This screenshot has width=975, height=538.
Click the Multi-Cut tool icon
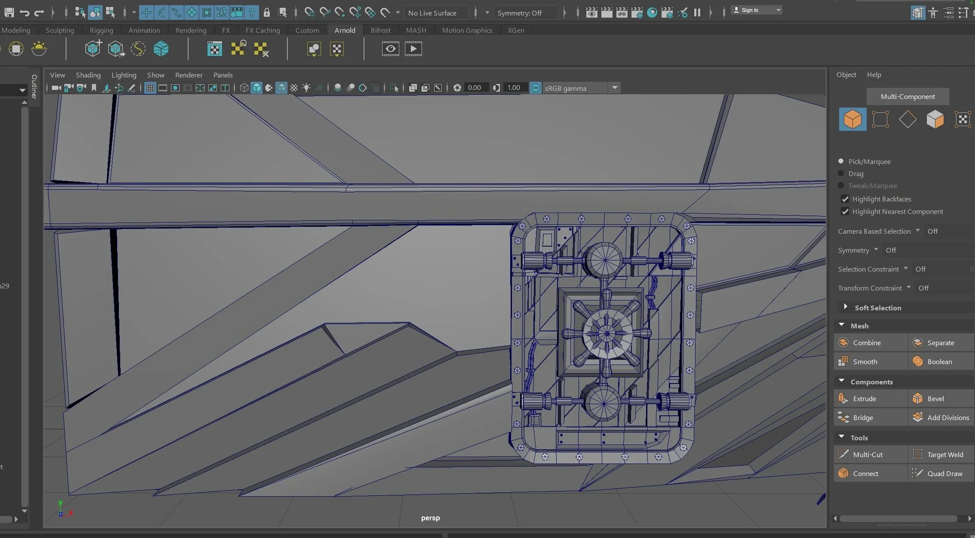point(843,454)
